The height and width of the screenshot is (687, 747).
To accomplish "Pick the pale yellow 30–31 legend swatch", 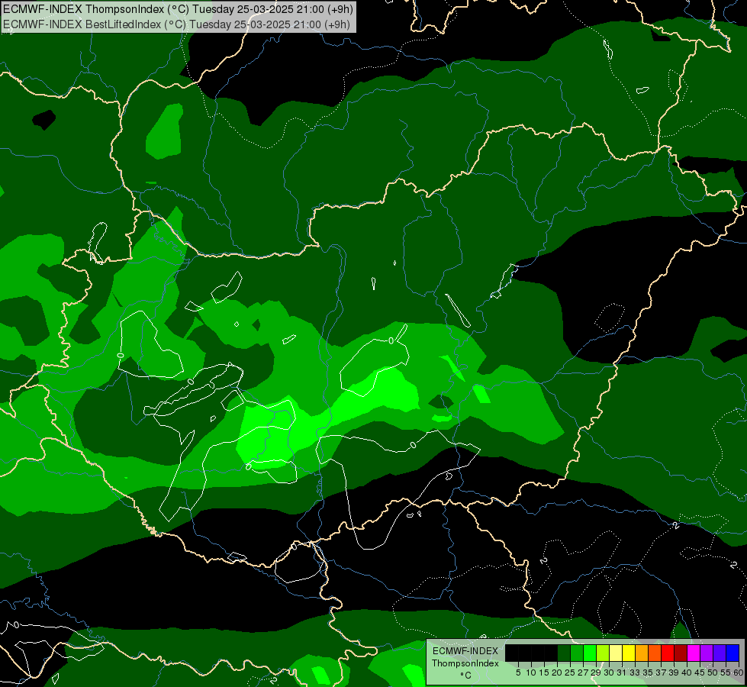I will (x=616, y=653).
